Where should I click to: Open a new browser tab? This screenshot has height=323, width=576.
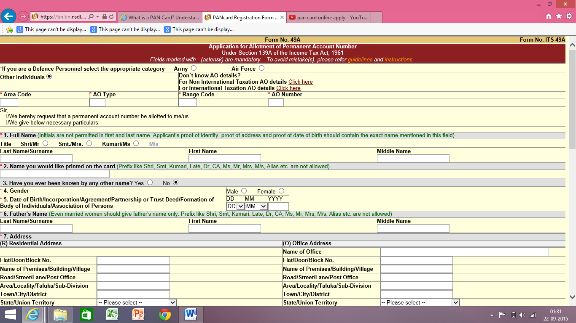(x=377, y=17)
